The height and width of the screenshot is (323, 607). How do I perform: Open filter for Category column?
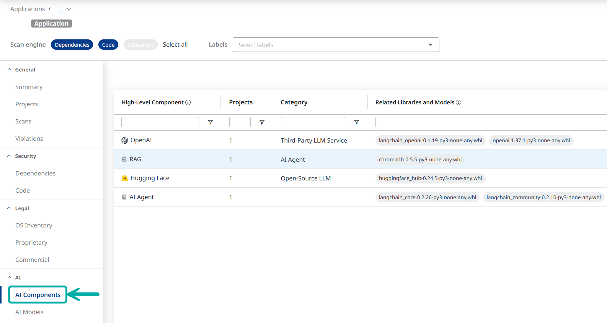356,122
